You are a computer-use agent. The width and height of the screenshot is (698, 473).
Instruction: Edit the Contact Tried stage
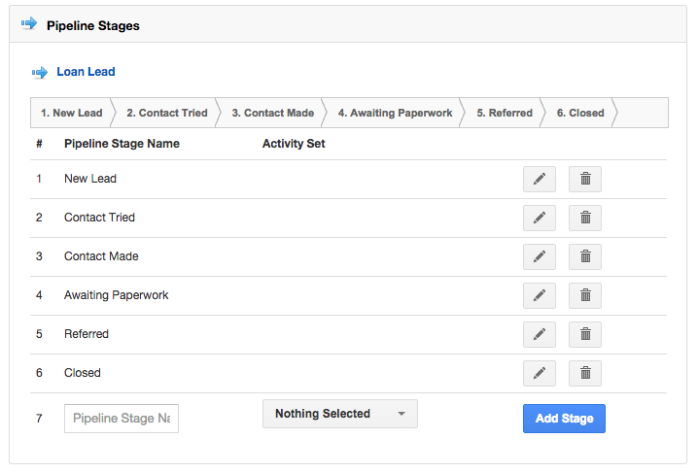point(539,218)
